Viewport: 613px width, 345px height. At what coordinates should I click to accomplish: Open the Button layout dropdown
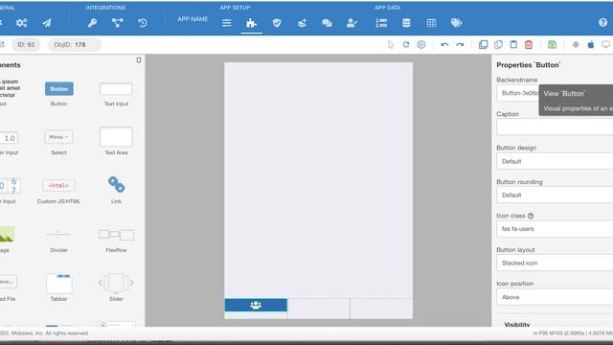pos(555,263)
